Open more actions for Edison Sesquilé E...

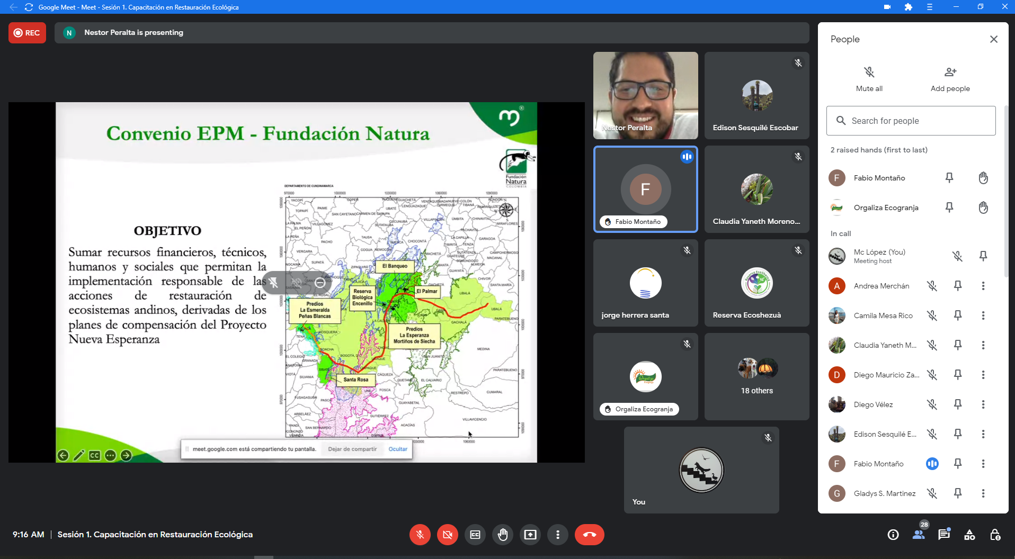[x=983, y=434]
